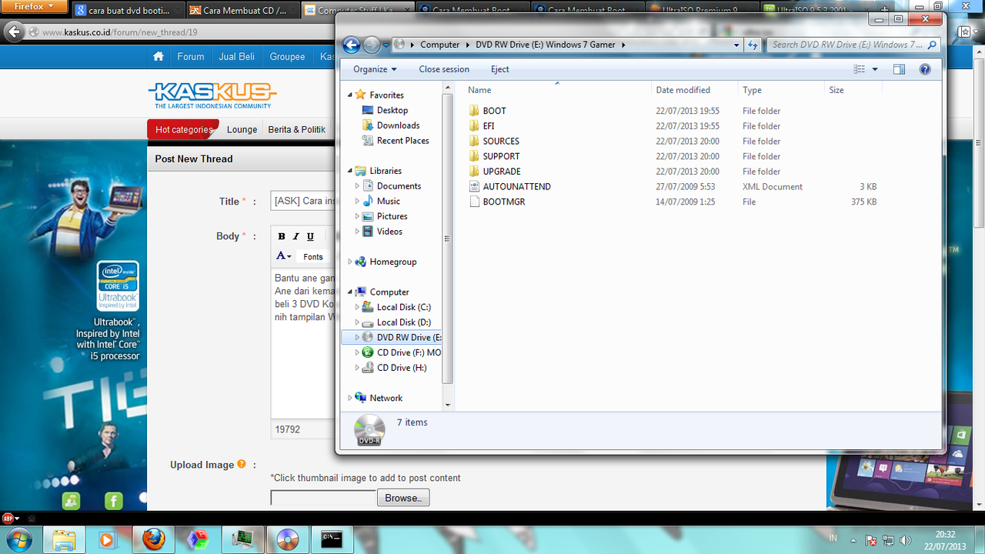985x554 pixels.
Task: Launch Windows Media Player from taskbar
Action: pos(108,539)
